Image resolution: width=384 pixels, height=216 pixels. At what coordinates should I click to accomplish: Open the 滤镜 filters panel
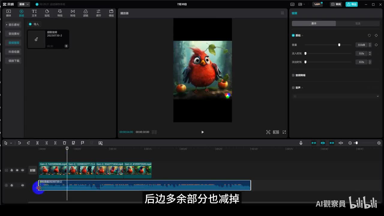tap(85, 13)
